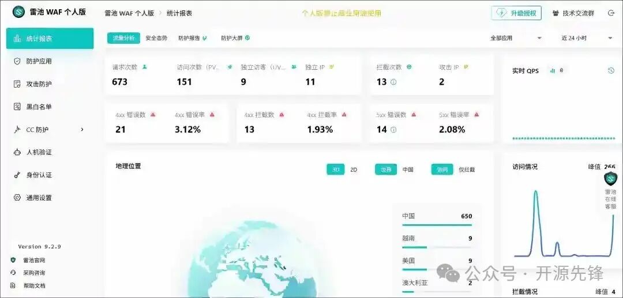Click the 升级授权 upgrade button

click(x=516, y=13)
